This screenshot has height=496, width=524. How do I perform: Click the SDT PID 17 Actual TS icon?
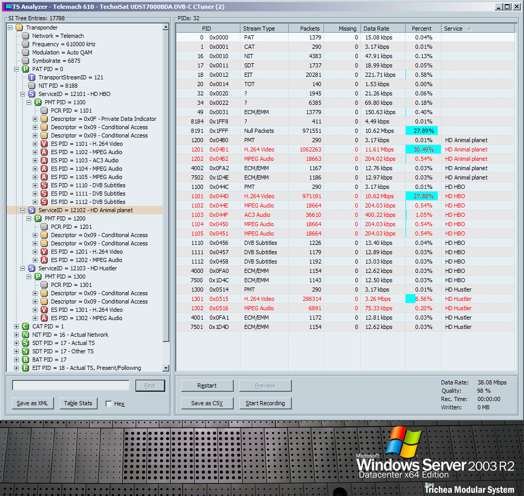pyautogui.click(x=25, y=343)
